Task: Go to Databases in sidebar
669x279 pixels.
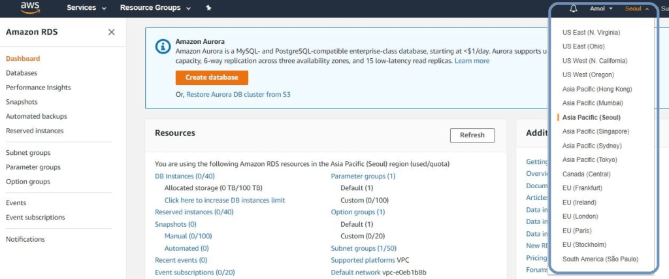Action: (22, 73)
